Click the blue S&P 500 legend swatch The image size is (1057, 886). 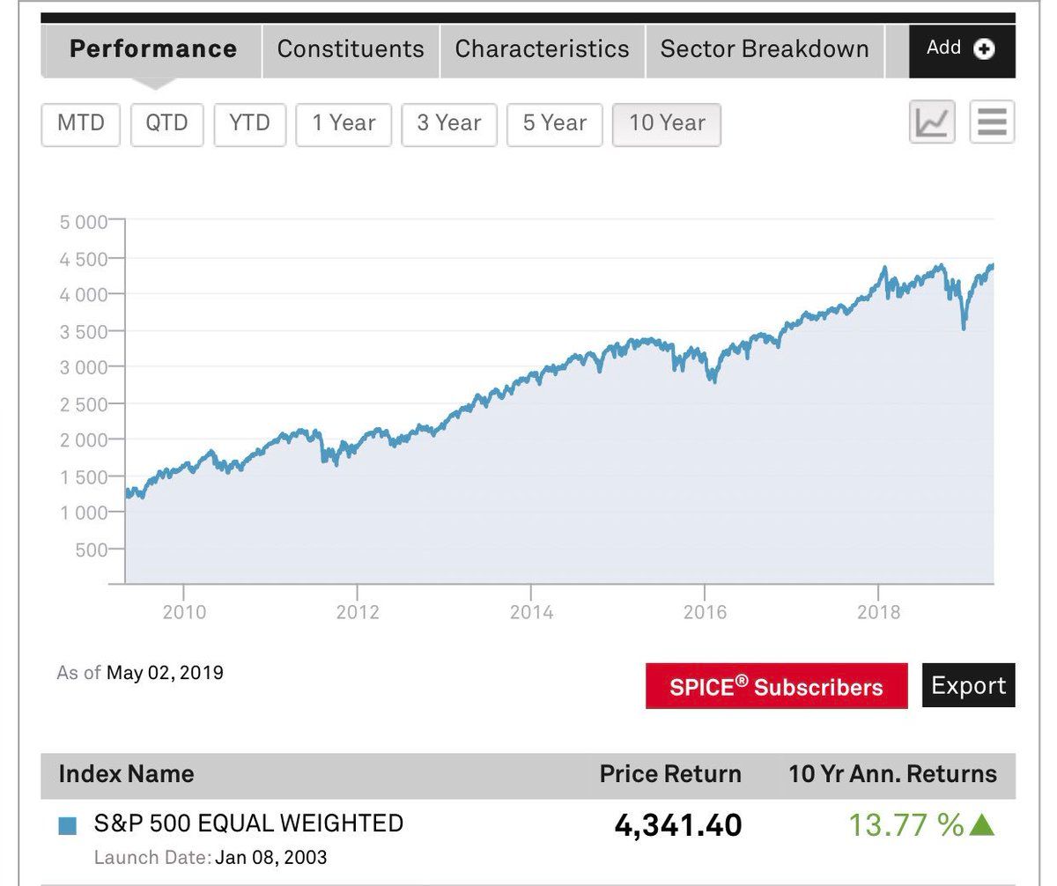click(x=68, y=825)
